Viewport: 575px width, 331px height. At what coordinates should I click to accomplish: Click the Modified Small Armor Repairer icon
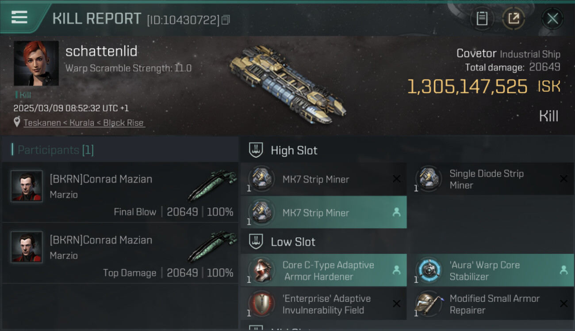click(429, 304)
